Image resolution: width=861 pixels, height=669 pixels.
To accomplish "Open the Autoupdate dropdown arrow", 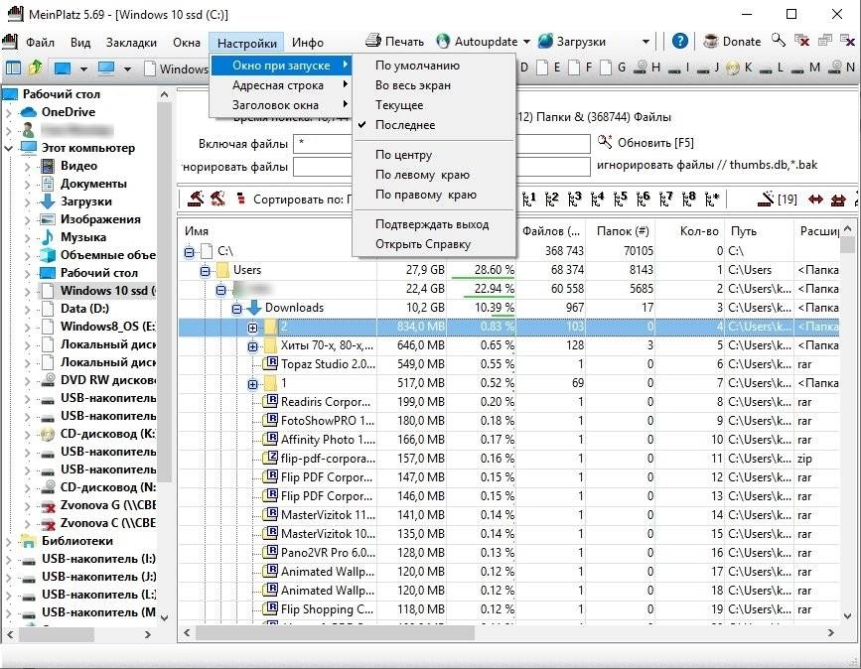I will coord(526,42).
